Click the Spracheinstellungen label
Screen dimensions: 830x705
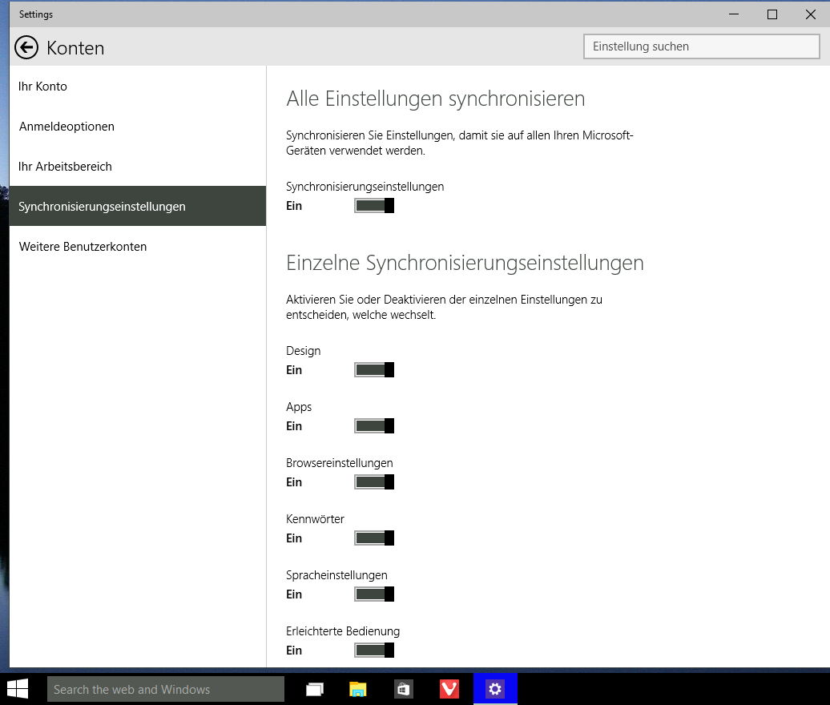pyautogui.click(x=336, y=575)
